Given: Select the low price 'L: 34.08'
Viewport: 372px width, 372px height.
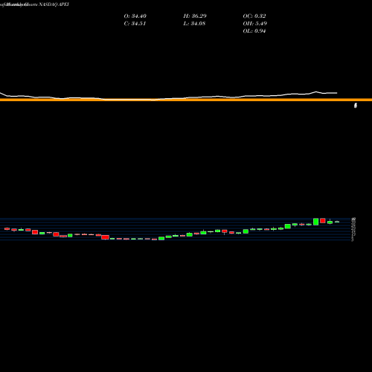Looking at the screenshot, I should [194, 24].
